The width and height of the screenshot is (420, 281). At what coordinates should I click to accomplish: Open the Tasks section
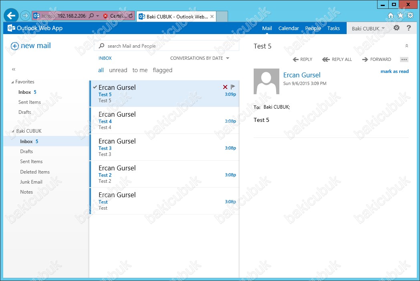point(333,28)
